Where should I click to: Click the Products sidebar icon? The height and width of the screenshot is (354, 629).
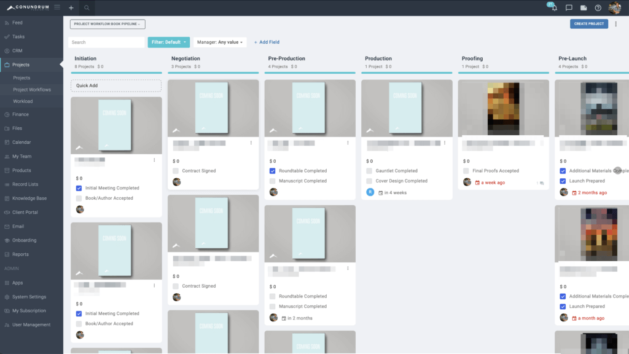[7, 170]
